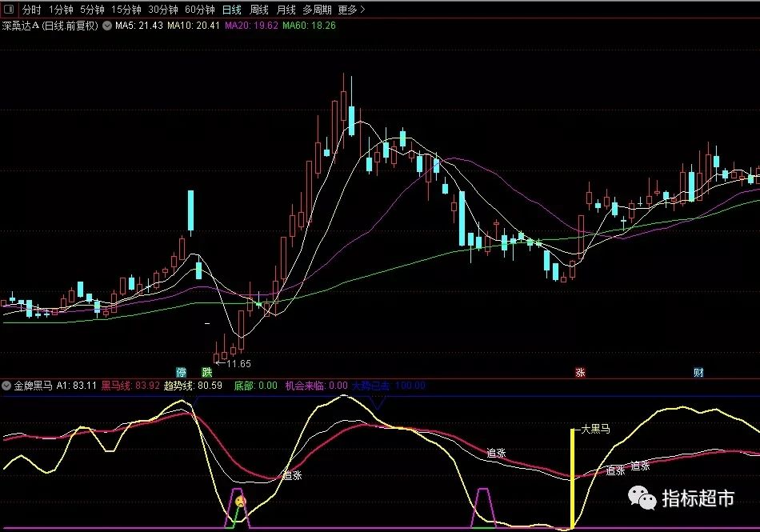Click the 黑马线: 83.92 value
This screenshot has height=532, width=760.
click(x=130, y=386)
